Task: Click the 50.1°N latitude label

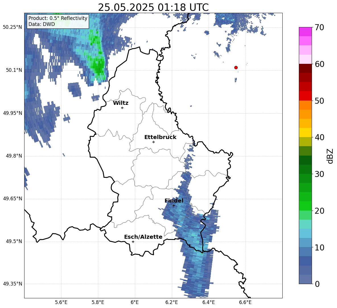Action: point(14,70)
